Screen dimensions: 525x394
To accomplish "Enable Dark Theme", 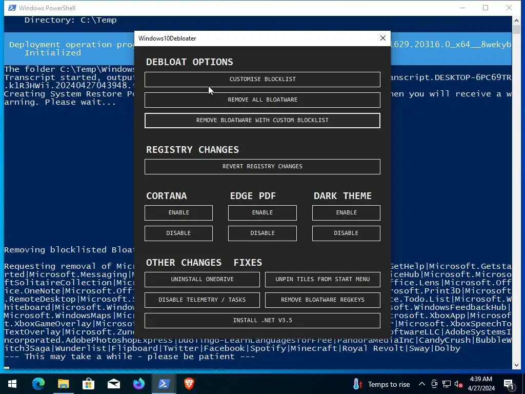I will click(346, 213).
